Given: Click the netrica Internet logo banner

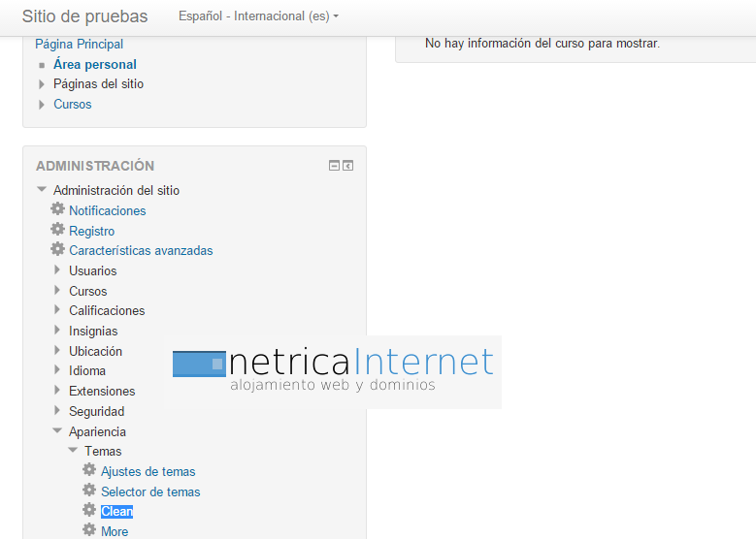Looking at the screenshot, I should [335, 372].
